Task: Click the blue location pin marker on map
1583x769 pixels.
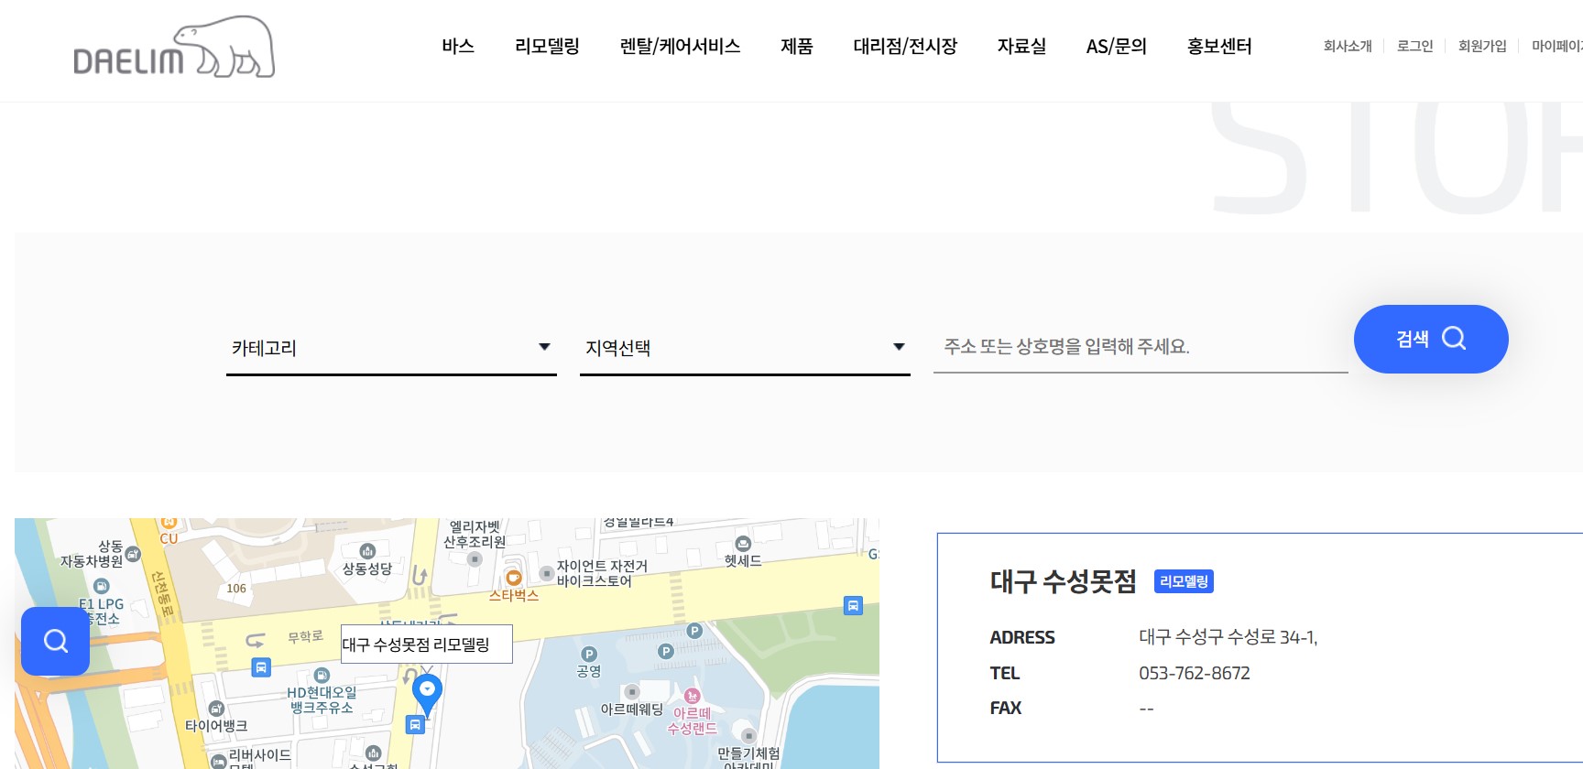Action: tap(427, 695)
